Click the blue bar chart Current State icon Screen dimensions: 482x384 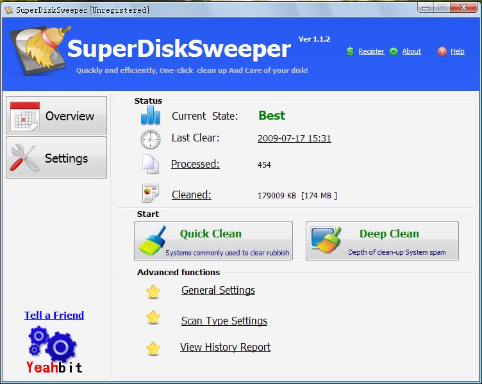151,115
